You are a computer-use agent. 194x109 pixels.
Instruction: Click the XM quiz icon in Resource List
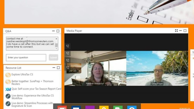click(x=8, y=89)
